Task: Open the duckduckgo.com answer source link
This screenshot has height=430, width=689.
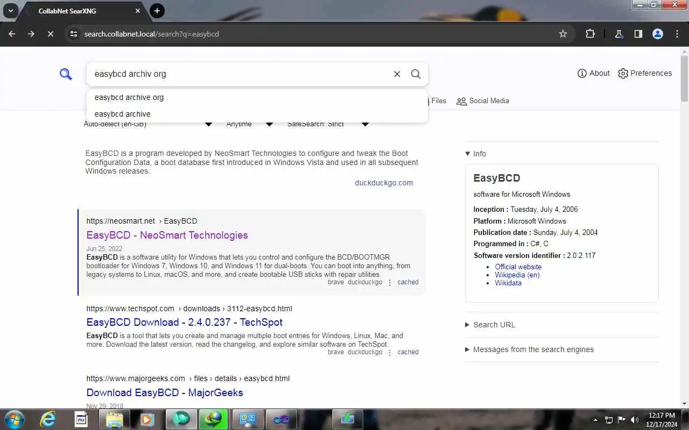Action: click(x=384, y=183)
